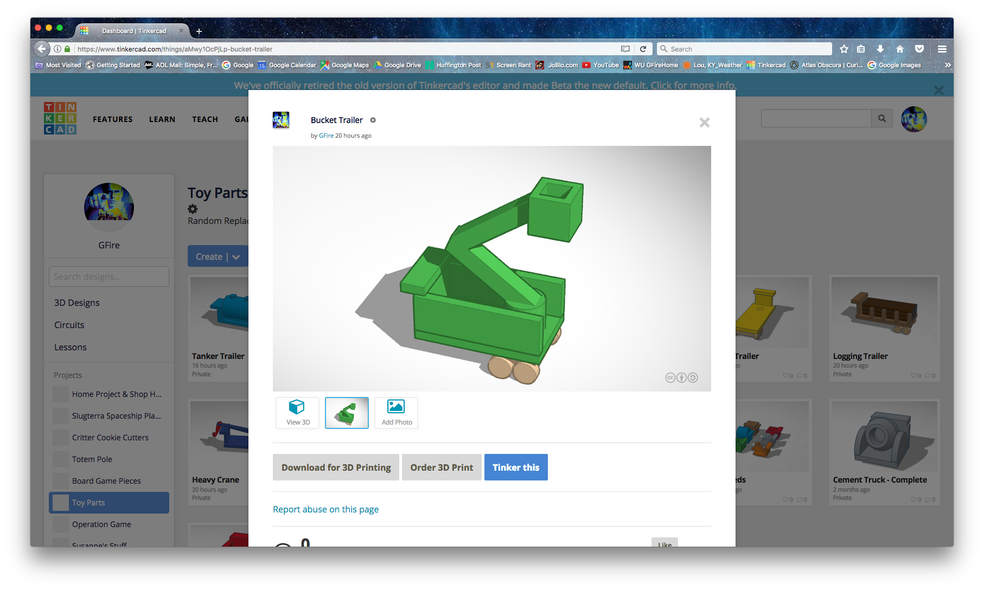Open the Most Visited bookmarks folder
The image size is (984, 590).
[58, 65]
